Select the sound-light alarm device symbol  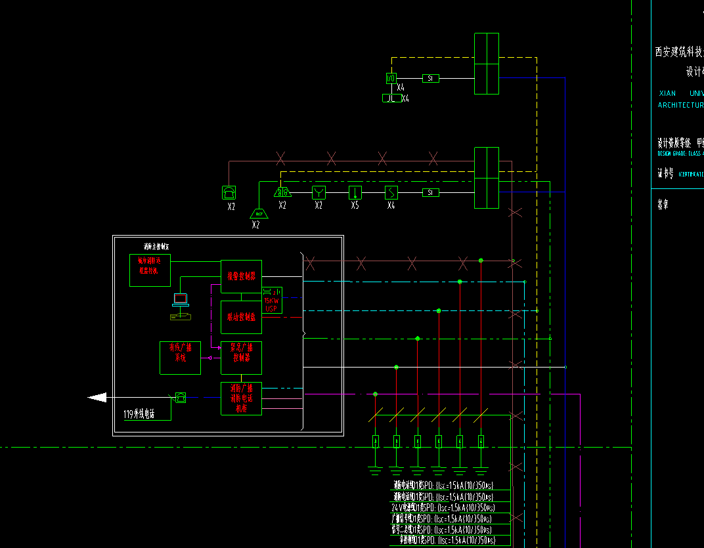pos(282,192)
